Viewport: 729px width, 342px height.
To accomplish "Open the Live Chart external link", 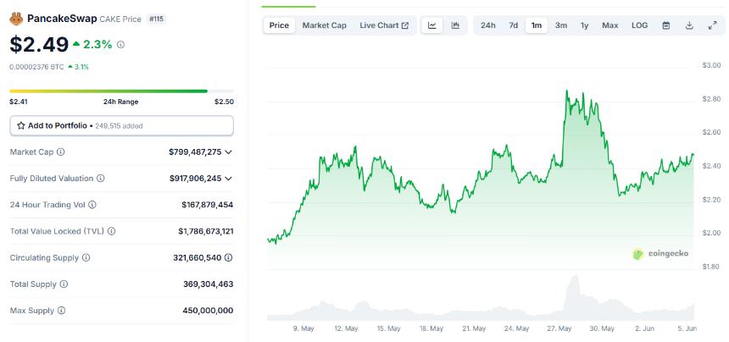I will 384,25.
